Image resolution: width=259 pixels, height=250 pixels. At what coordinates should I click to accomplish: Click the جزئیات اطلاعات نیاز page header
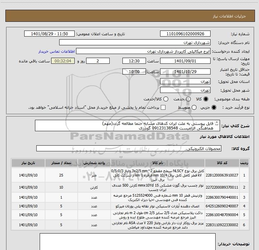click(229, 16)
